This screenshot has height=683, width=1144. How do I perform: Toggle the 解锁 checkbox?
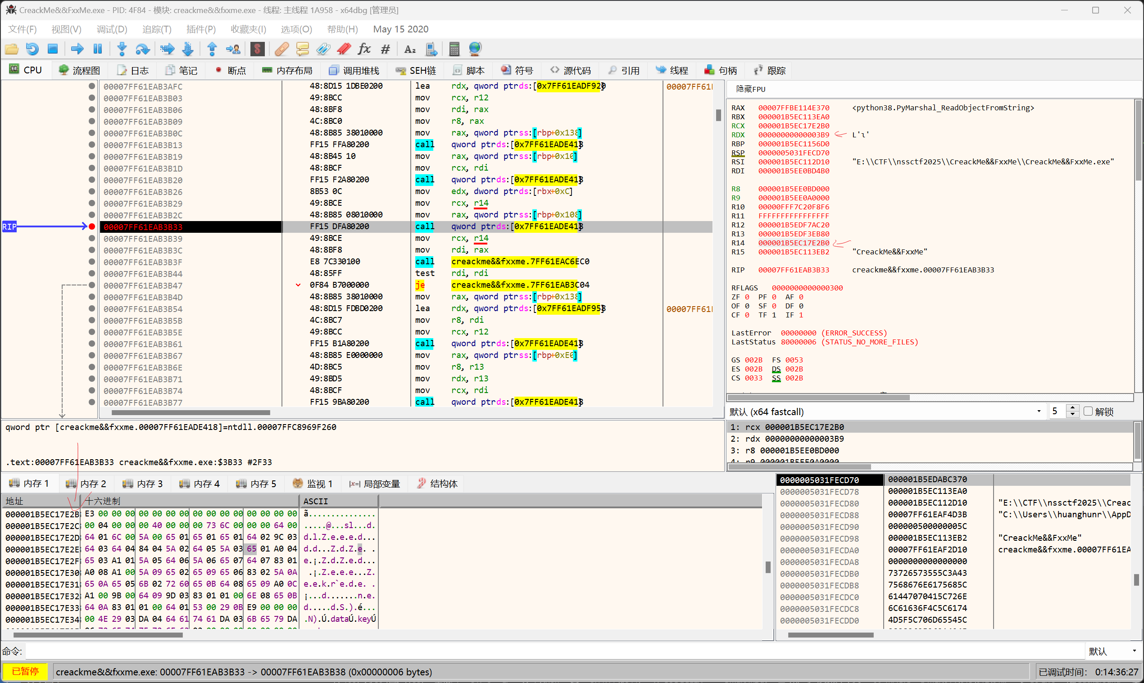click(1088, 412)
